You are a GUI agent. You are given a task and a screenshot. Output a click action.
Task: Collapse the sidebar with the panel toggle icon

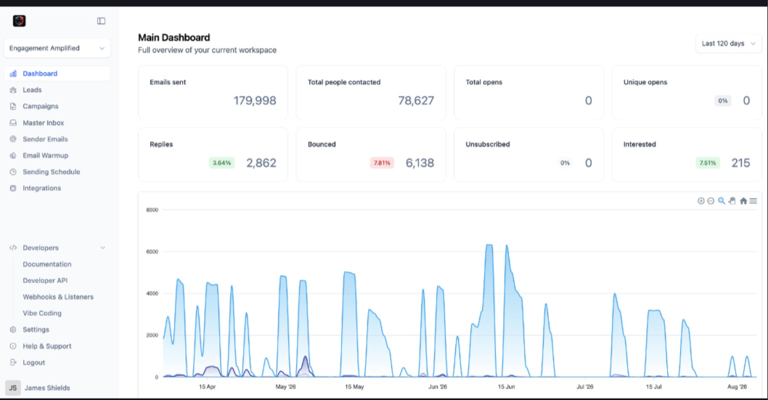pos(102,21)
